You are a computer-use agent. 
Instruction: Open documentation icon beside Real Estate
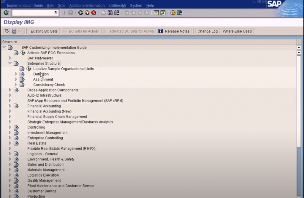pyautogui.click(x=16, y=143)
